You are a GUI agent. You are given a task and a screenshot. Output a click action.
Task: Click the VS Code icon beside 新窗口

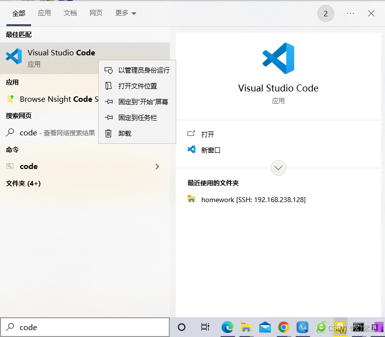point(192,149)
